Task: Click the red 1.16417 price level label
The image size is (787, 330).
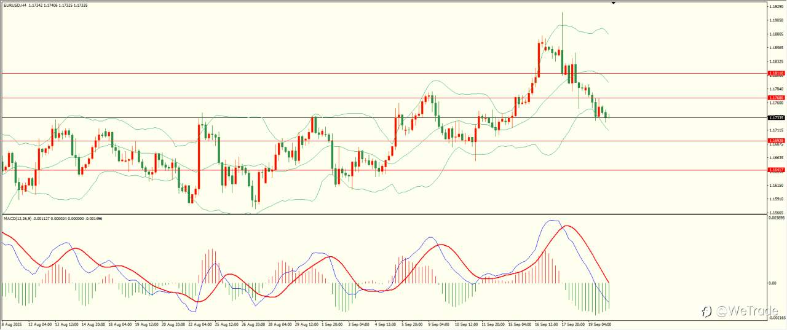Action: coord(777,170)
